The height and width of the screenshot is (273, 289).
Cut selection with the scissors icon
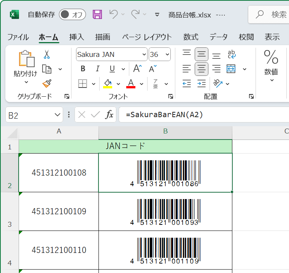click(x=47, y=54)
